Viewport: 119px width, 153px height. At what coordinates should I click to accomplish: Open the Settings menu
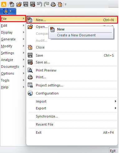click(x=13, y=53)
